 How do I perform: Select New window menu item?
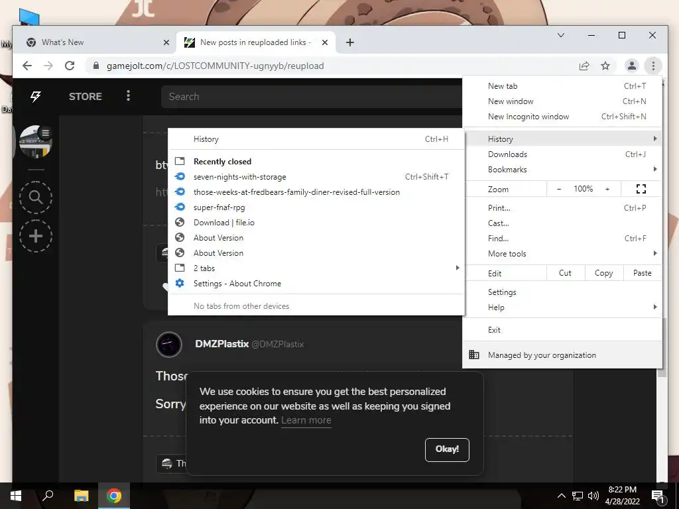(x=562, y=101)
